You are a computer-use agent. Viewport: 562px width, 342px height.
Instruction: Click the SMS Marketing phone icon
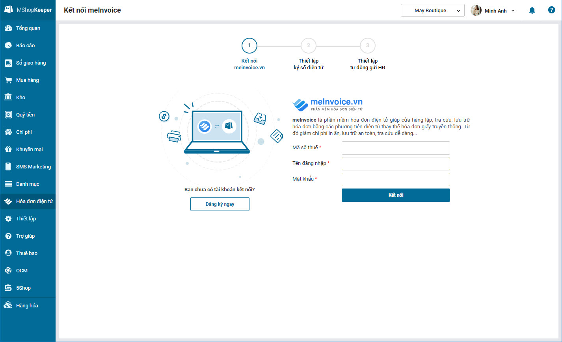pyautogui.click(x=8, y=166)
